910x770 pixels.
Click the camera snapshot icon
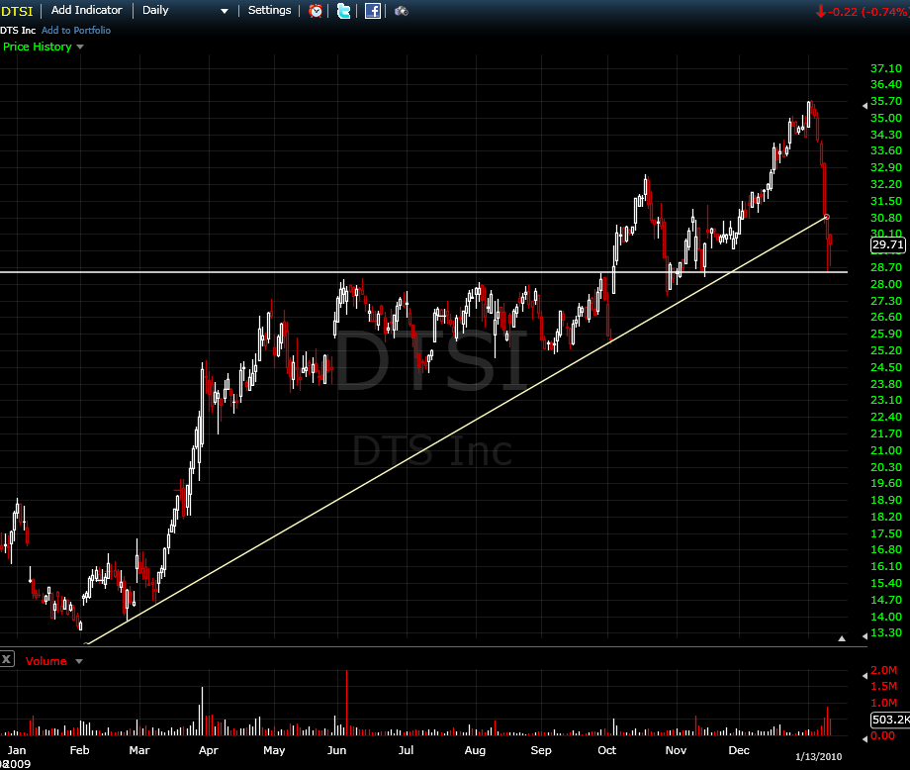point(402,11)
